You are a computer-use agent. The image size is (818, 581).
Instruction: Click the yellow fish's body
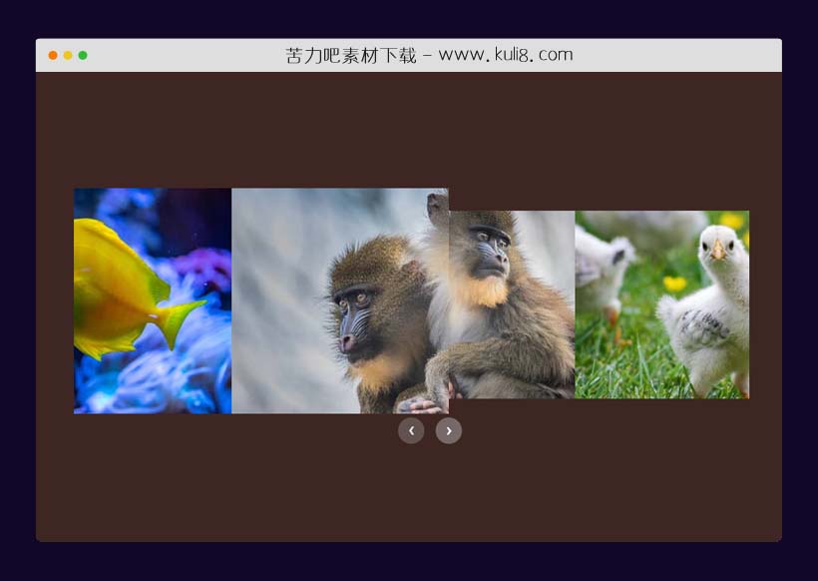[115, 290]
